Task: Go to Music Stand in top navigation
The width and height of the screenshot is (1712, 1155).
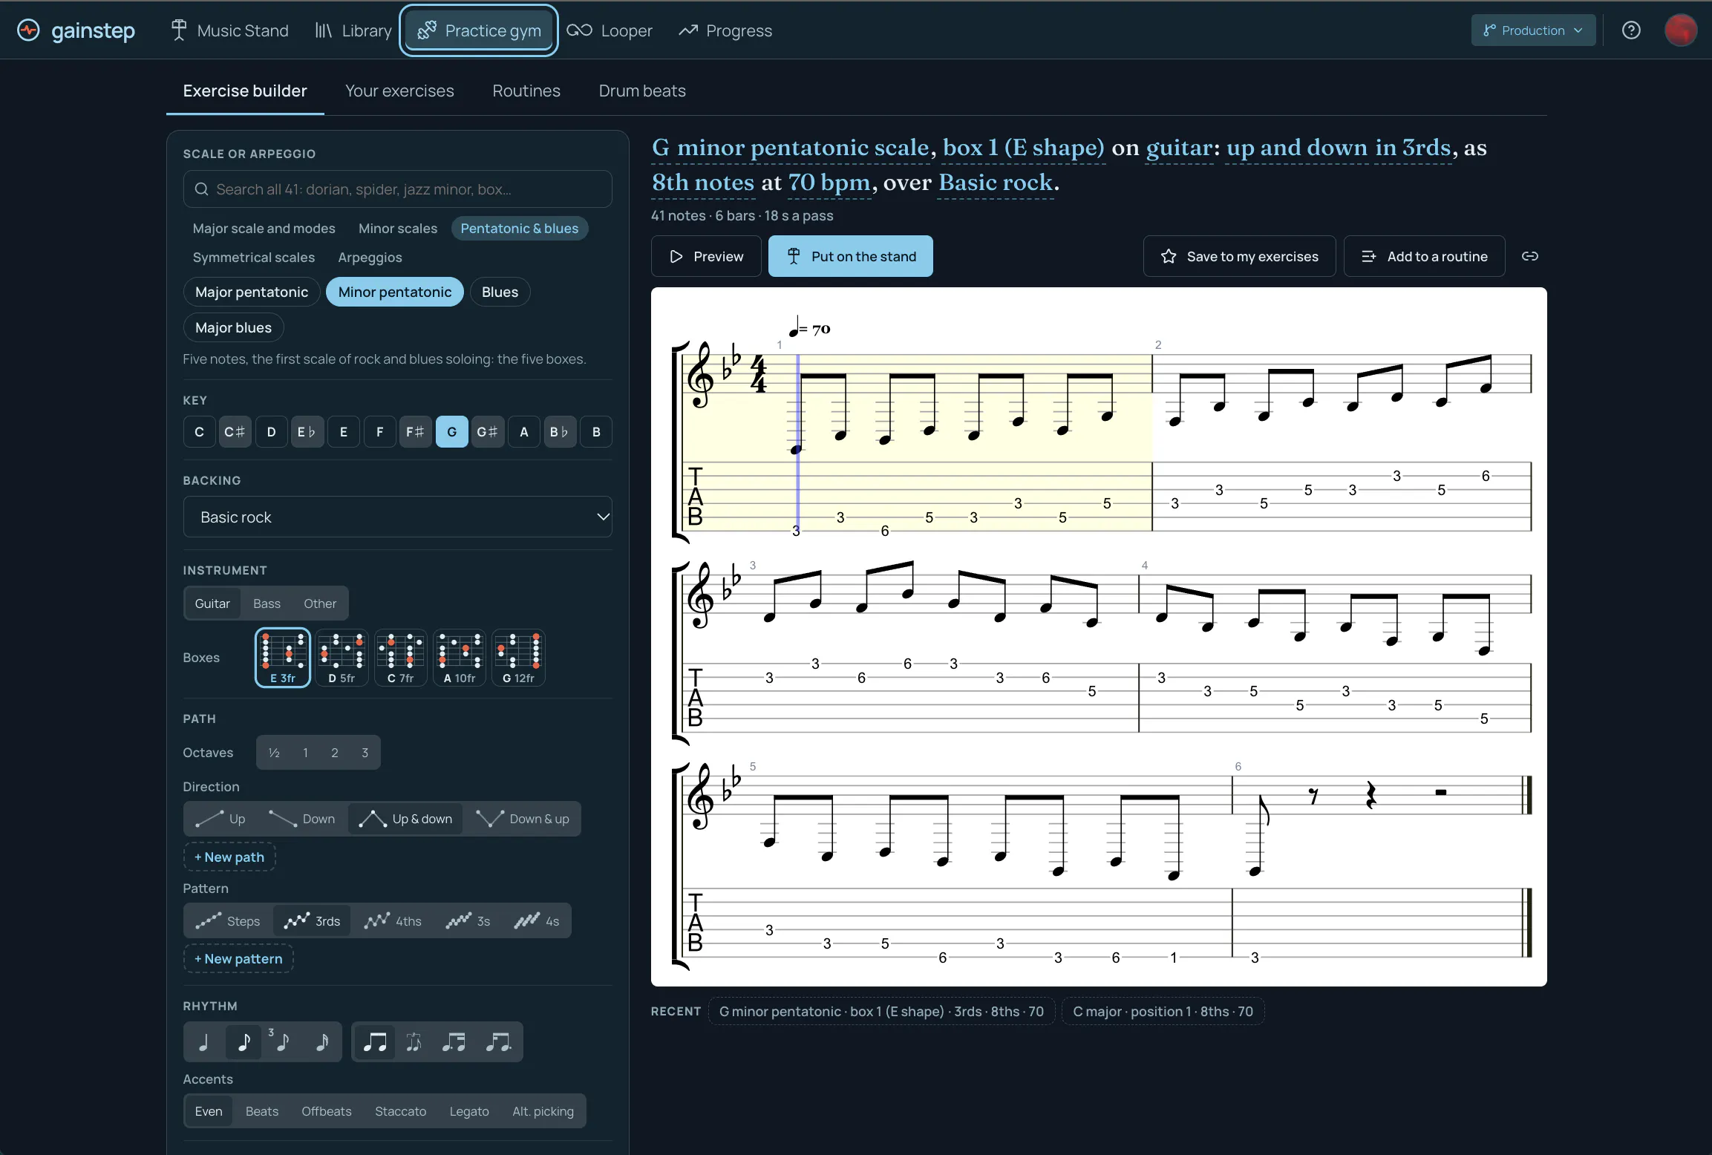Action: pos(229,30)
